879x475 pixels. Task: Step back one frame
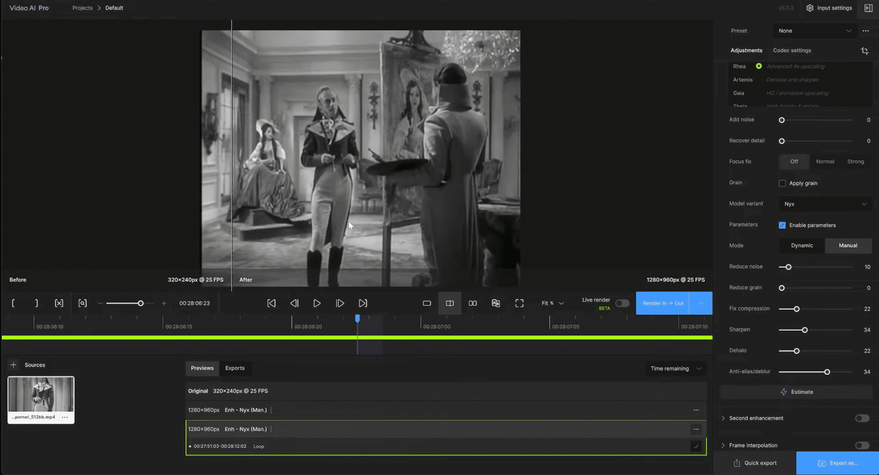pos(294,303)
